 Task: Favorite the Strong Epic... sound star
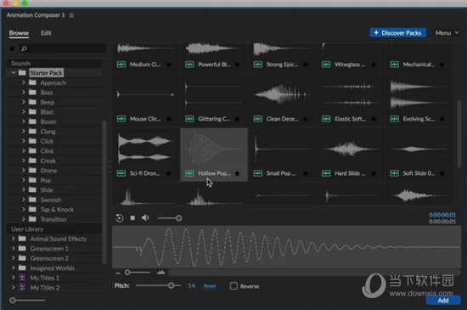306,65
